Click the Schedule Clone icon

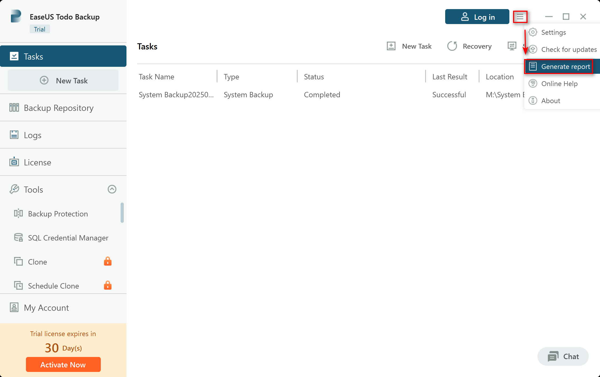18,286
